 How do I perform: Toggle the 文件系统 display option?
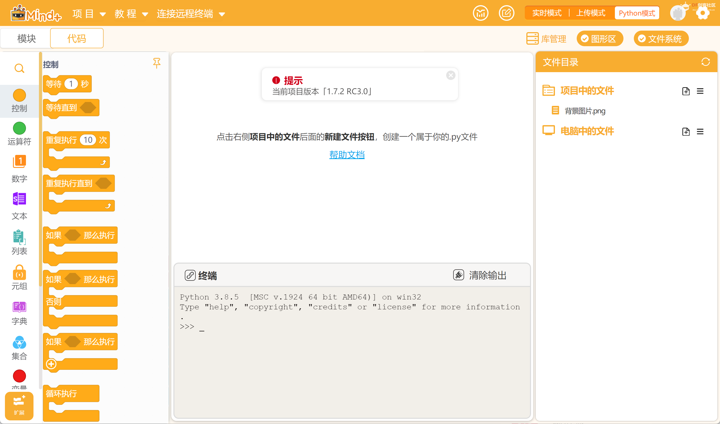(x=661, y=39)
